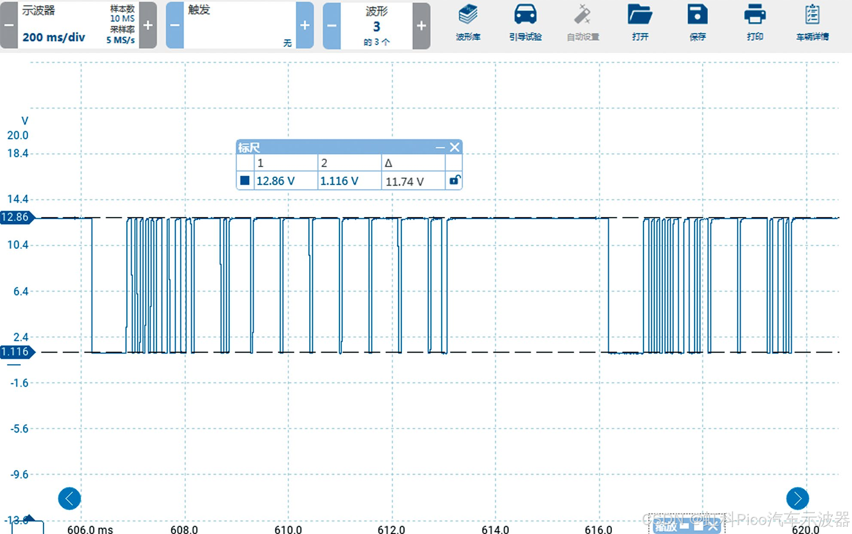Click trigger plus button
This screenshot has height=534, width=852.
305,25
